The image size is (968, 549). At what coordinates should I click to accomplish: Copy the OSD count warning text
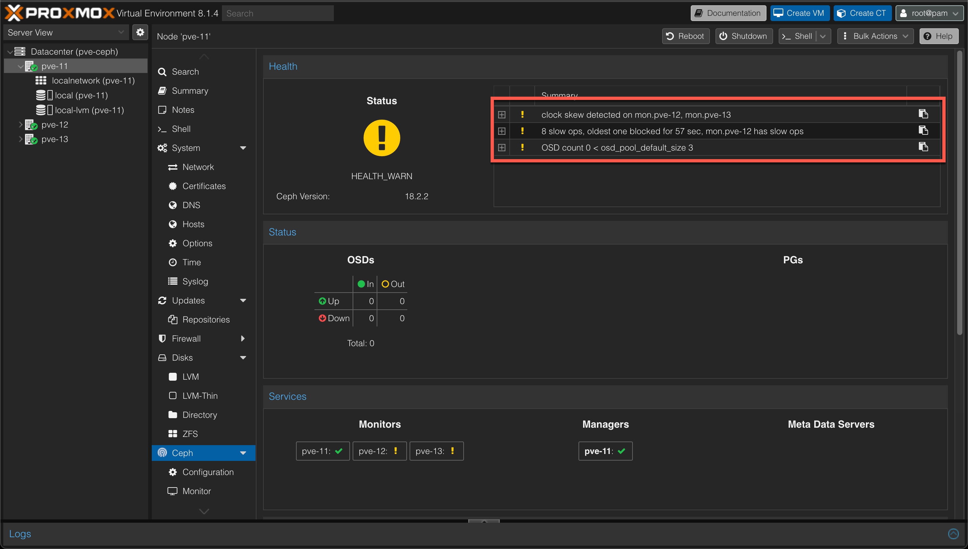[x=923, y=147]
